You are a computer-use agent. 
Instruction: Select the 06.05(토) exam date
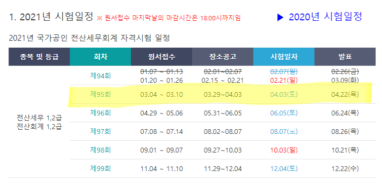pyautogui.click(x=284, y=113)
